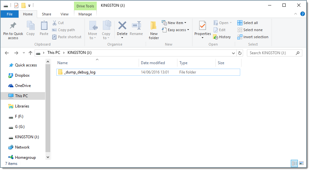Open the _dump_debug_log folder
310x171 pixels.
point(80,72)
